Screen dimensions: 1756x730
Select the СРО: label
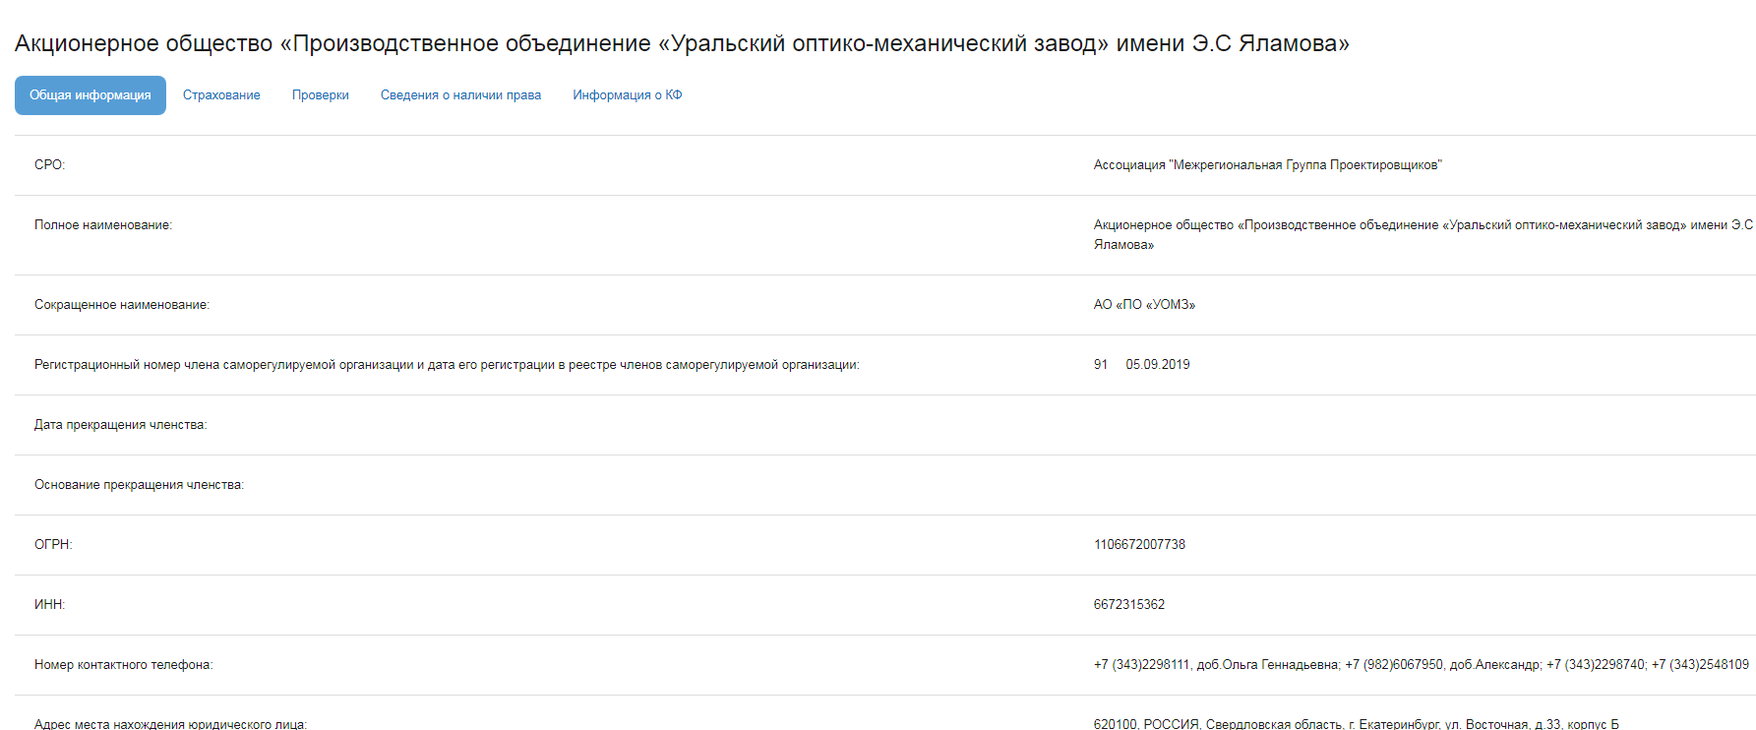pyautogui.click(x=49, y=165)
